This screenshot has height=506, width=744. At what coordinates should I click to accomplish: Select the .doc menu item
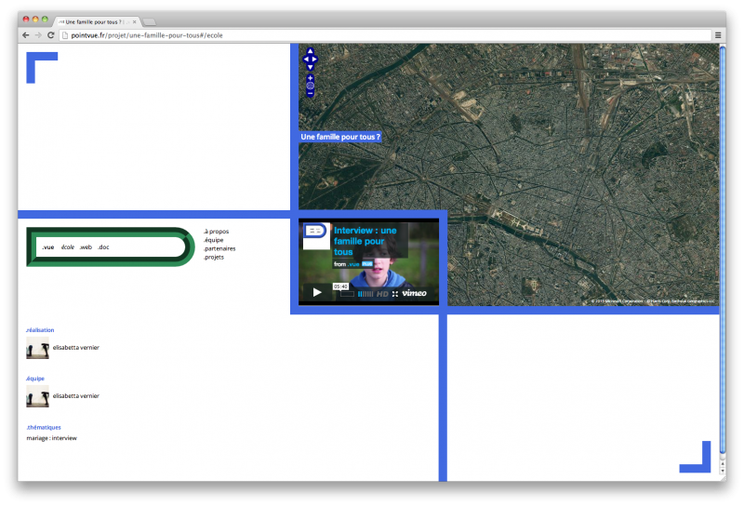(x=103, y=247)
